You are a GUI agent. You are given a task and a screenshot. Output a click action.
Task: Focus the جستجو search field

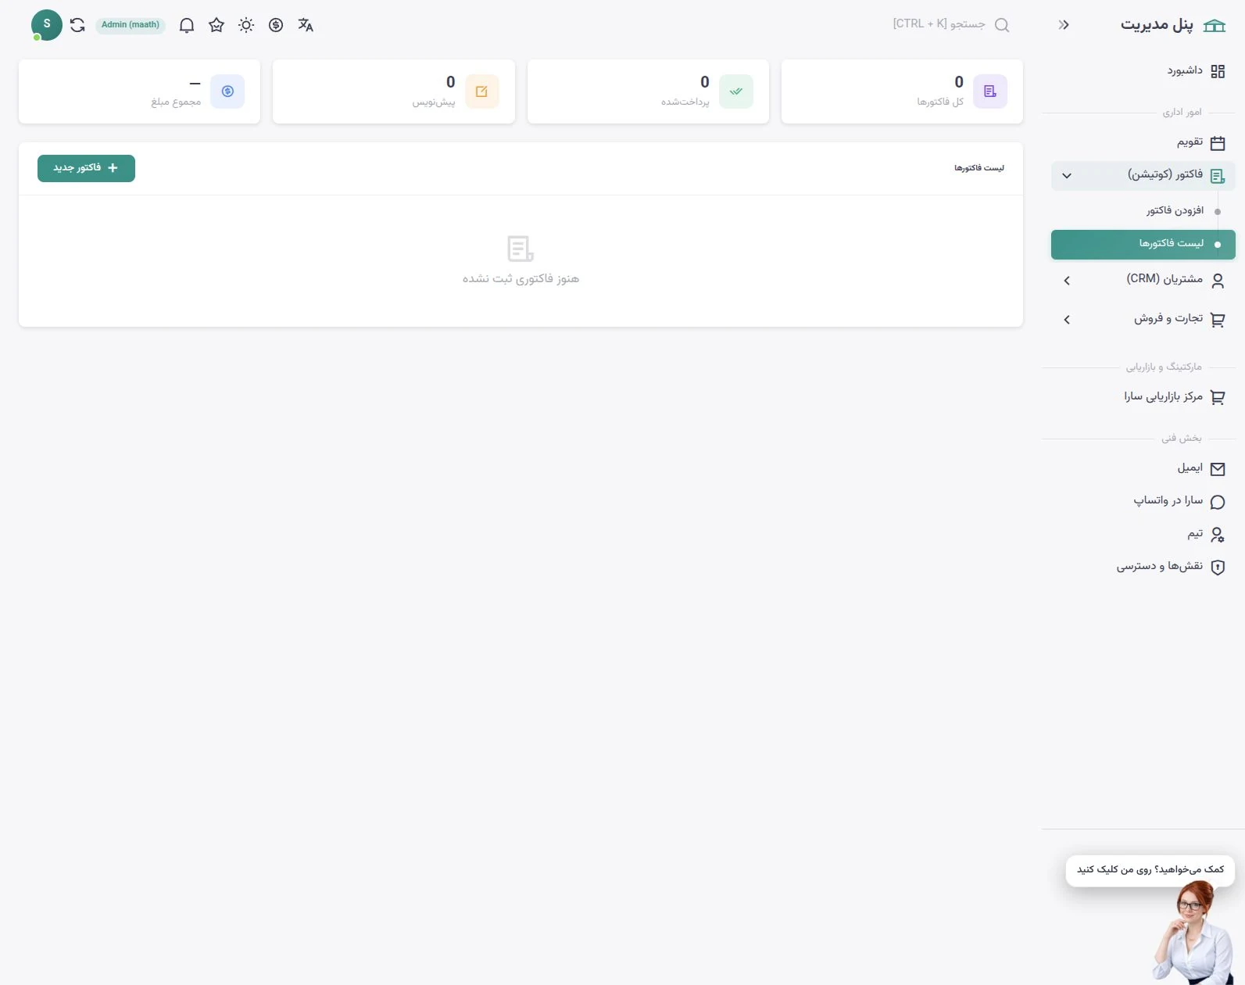point(939,24)
